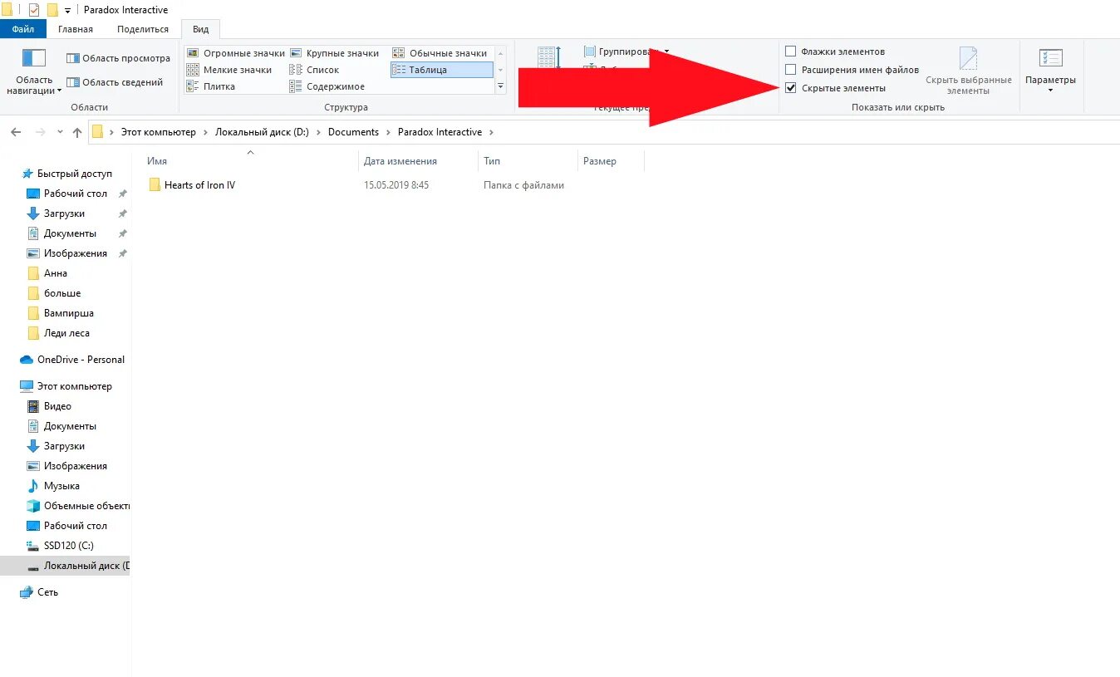Switch to the Главная ribbon tab
This screenshot has width=1120, height=677.
(x=76, y=29)
